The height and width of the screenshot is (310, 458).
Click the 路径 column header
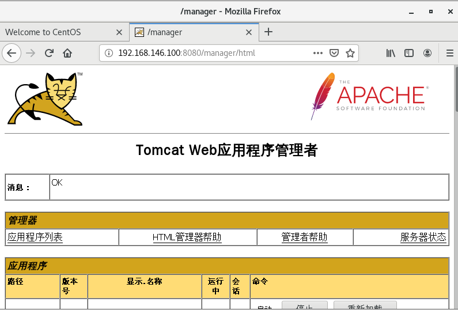[32, 286]
